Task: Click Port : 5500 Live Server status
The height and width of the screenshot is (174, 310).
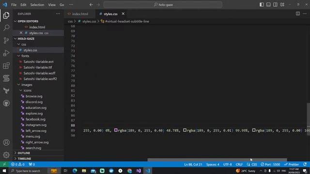Action: tap(270, 164)
